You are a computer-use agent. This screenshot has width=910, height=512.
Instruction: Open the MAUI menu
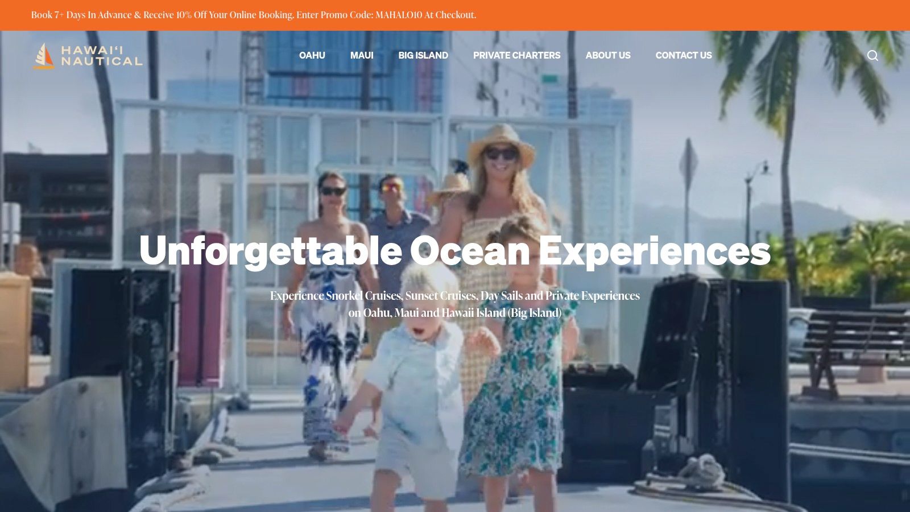coord(362,55)
